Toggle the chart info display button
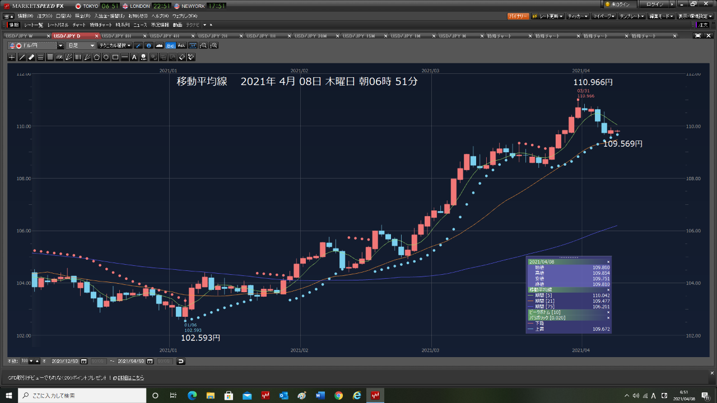The height and width of the screenshot is (403, 717). pos(148,45)
